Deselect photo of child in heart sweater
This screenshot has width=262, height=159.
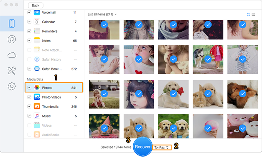(139, 59)
